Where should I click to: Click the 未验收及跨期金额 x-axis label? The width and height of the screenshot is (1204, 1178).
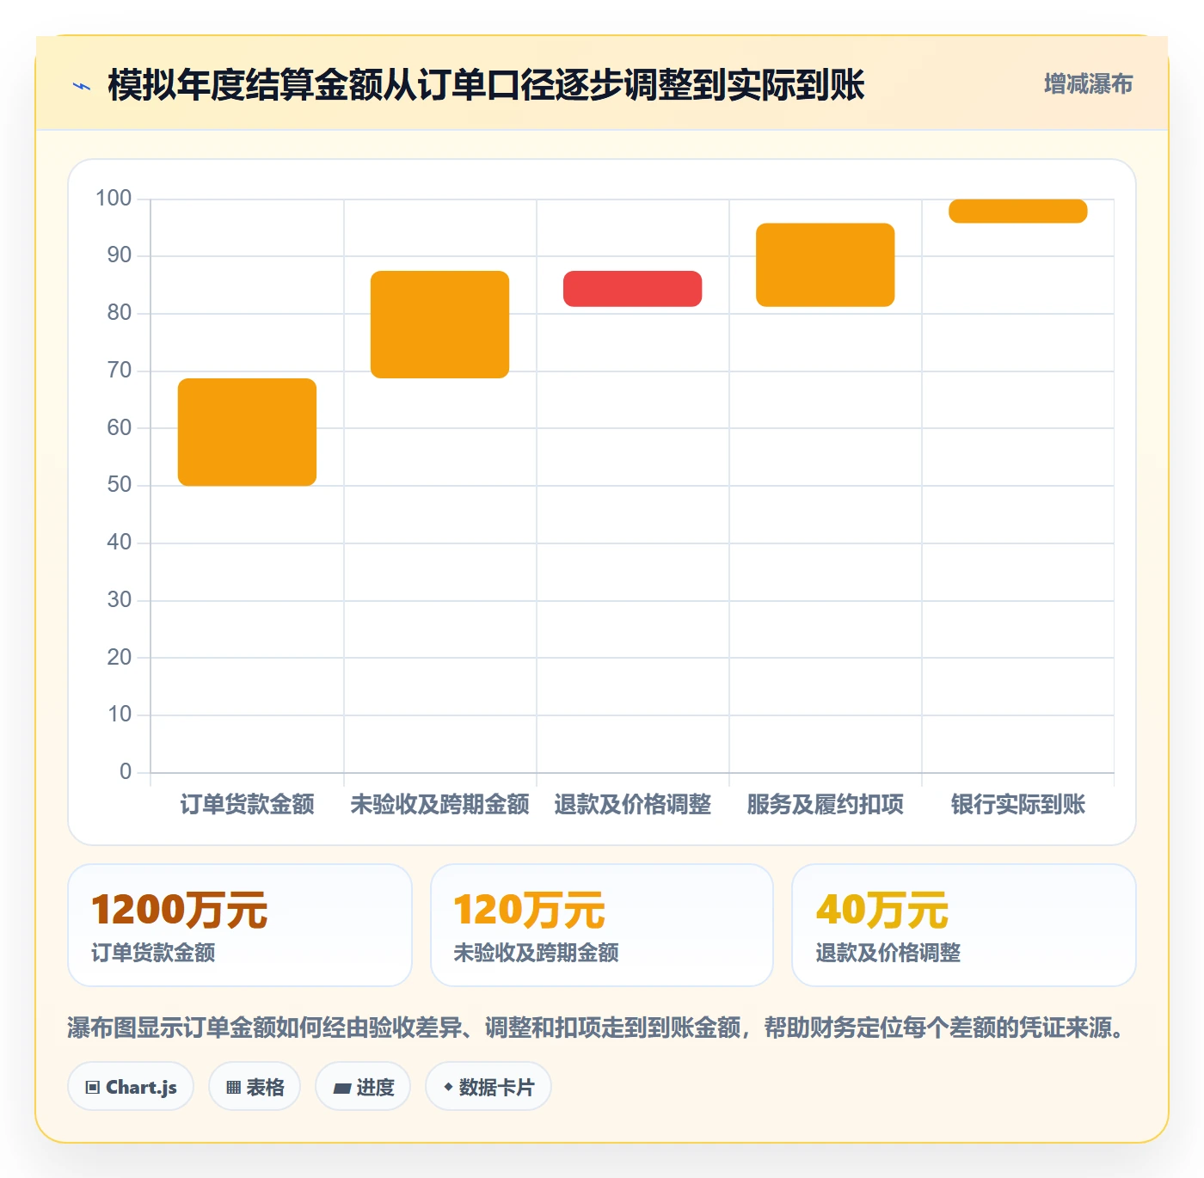[x=439, y=805]
